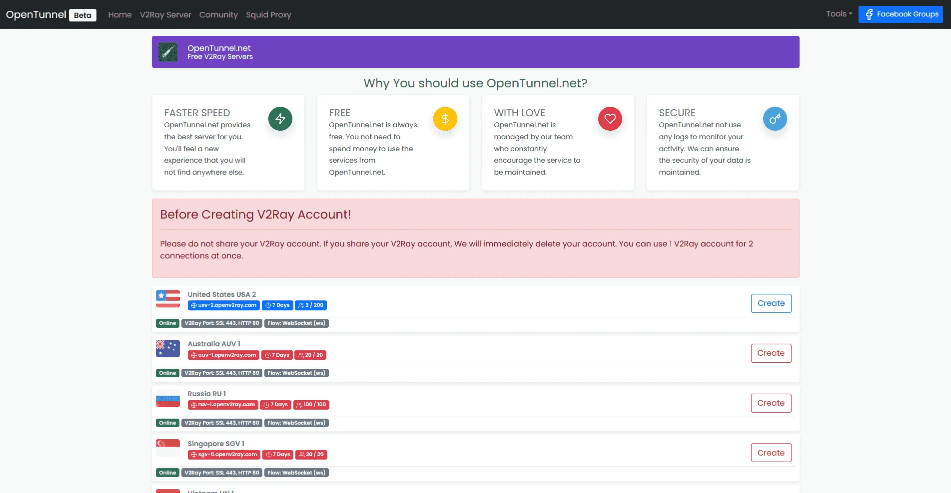Viewport: 951px width, 493px height.
Task: Click the Singapore 20 / 20 users badge
Action: pos(311,455)
